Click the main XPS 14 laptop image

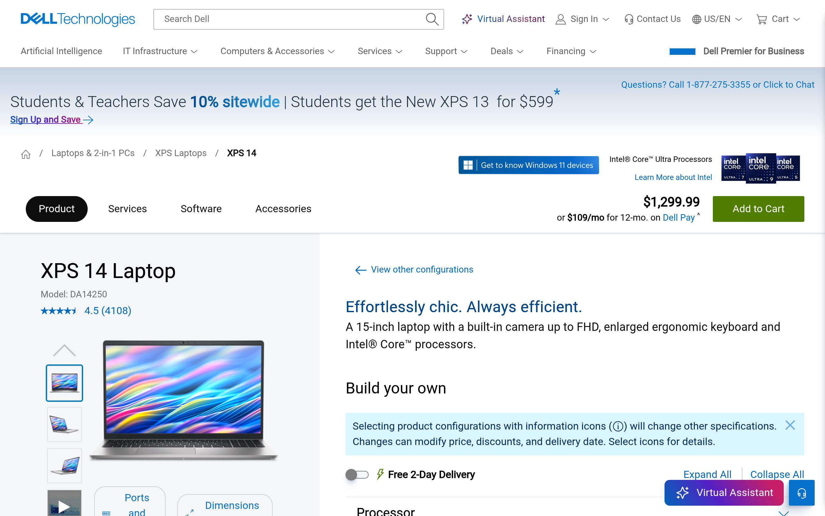183,400
